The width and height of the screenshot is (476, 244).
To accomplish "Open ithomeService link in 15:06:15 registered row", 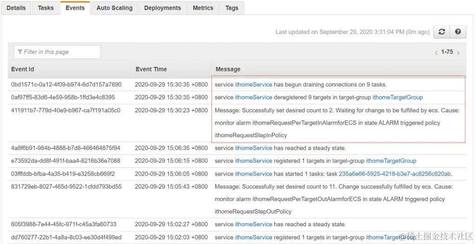I will pos(253,161).
